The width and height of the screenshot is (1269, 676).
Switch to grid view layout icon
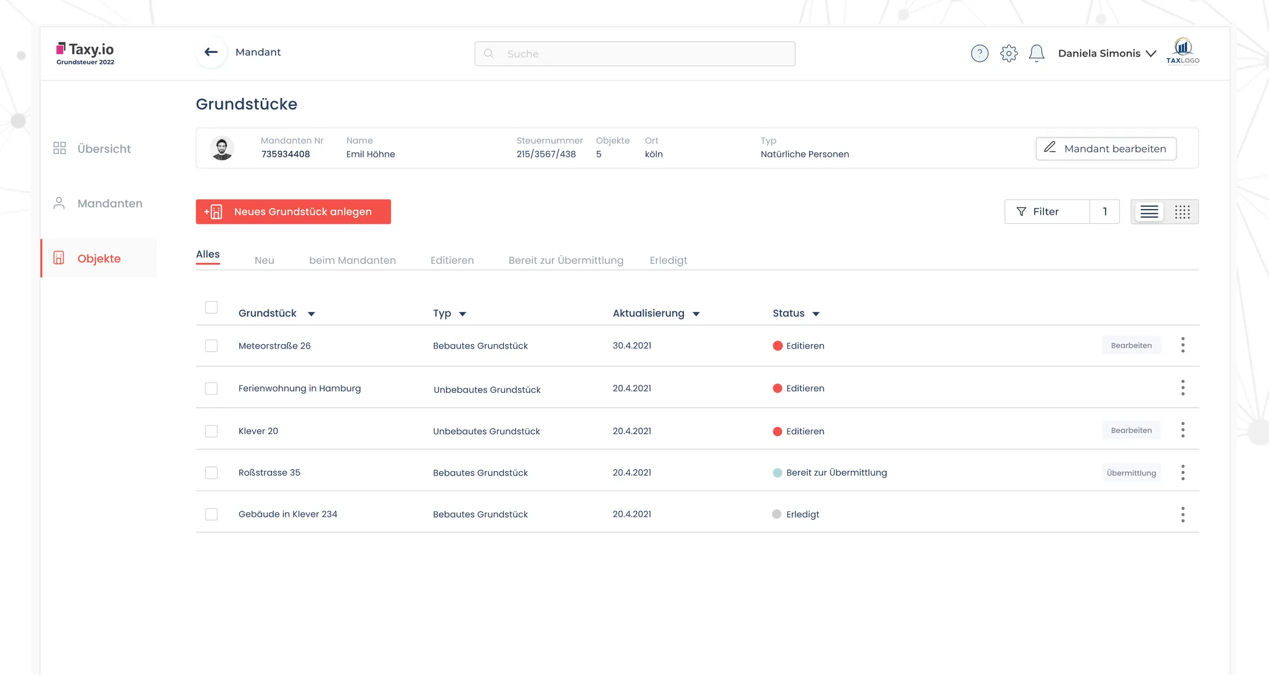[1181, 212]
